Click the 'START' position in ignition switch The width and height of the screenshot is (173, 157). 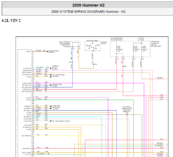tap(97, 45)
